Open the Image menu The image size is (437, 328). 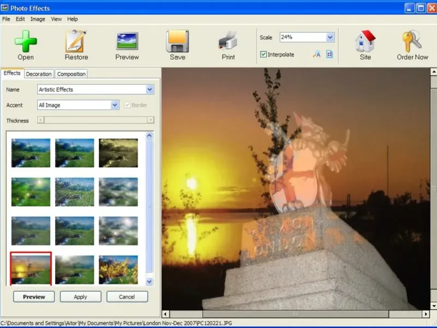click(x=38, y=19)
